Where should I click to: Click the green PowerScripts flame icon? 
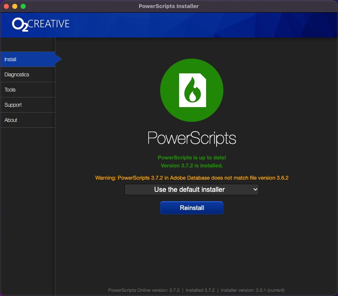pyautogui.click(x=192, y=90)
